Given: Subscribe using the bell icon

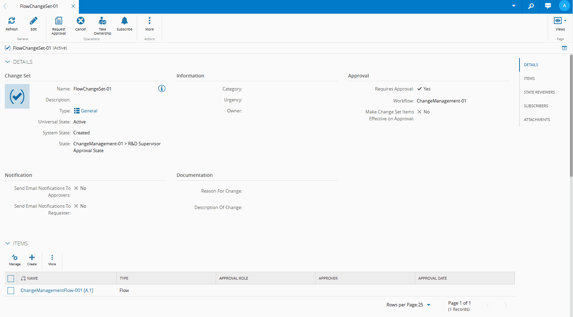Looking at the screenshot, I should (124, 21).
